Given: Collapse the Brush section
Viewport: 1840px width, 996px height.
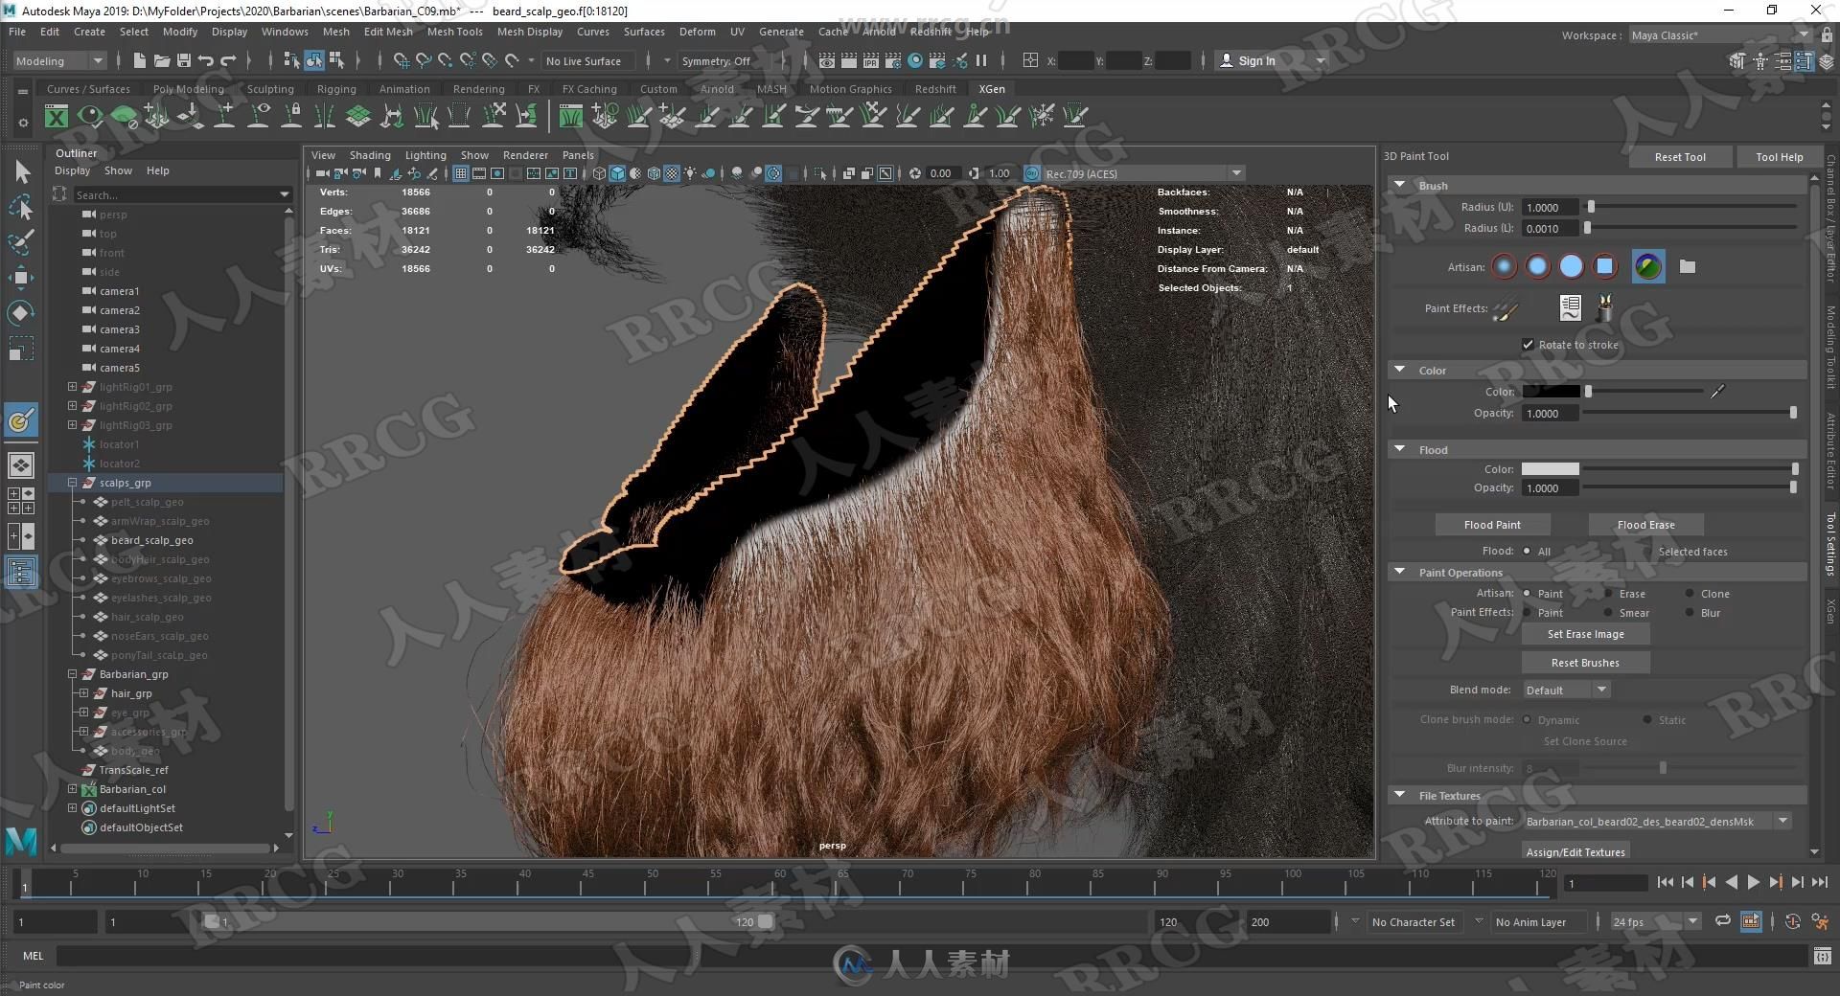Looking at the screenshot, I should [1400, 185].
